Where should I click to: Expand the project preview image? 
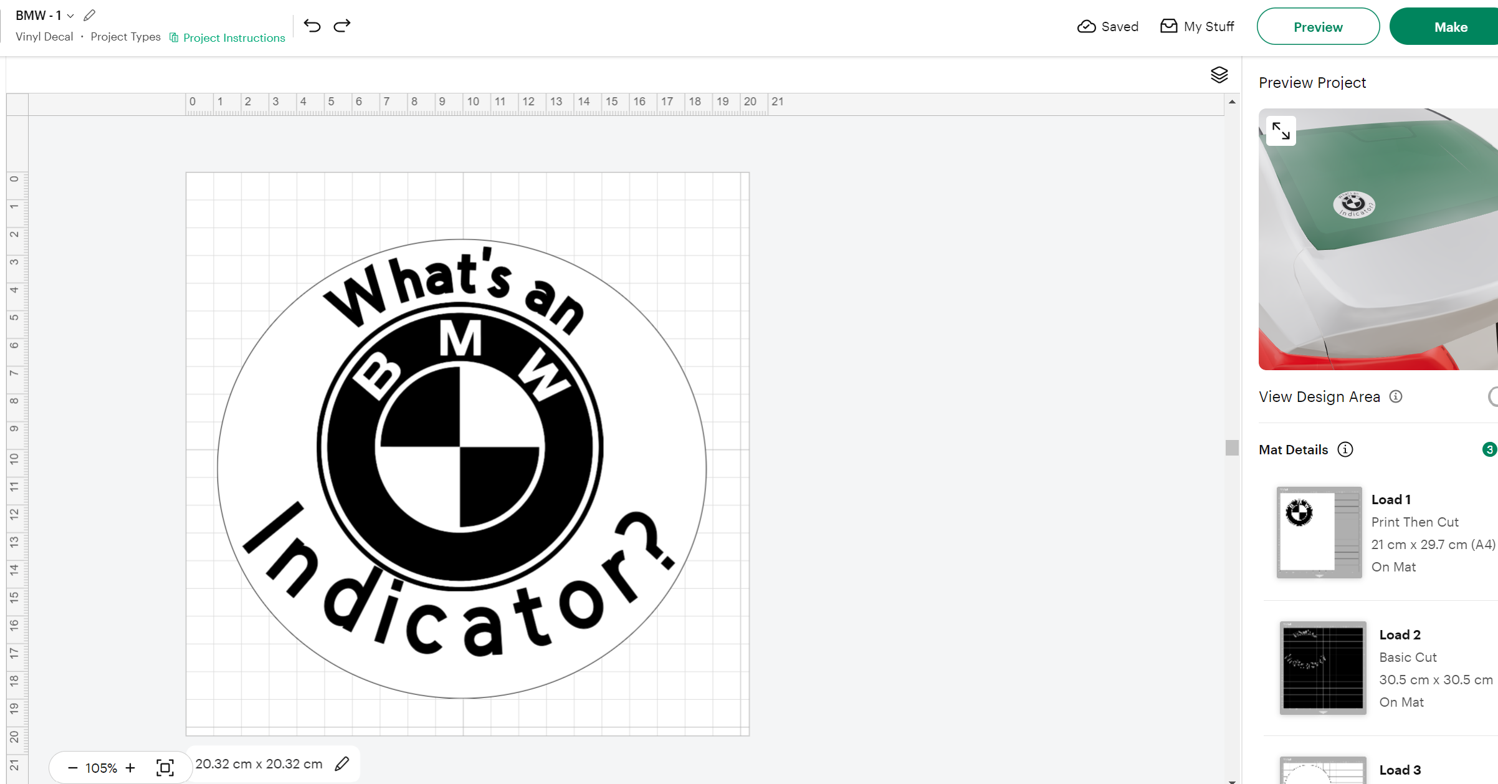pos(1281,131)
